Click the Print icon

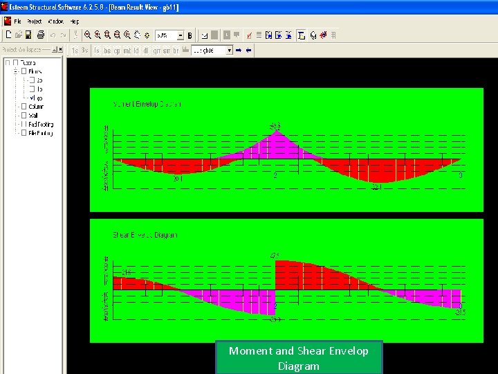[40, 35]
